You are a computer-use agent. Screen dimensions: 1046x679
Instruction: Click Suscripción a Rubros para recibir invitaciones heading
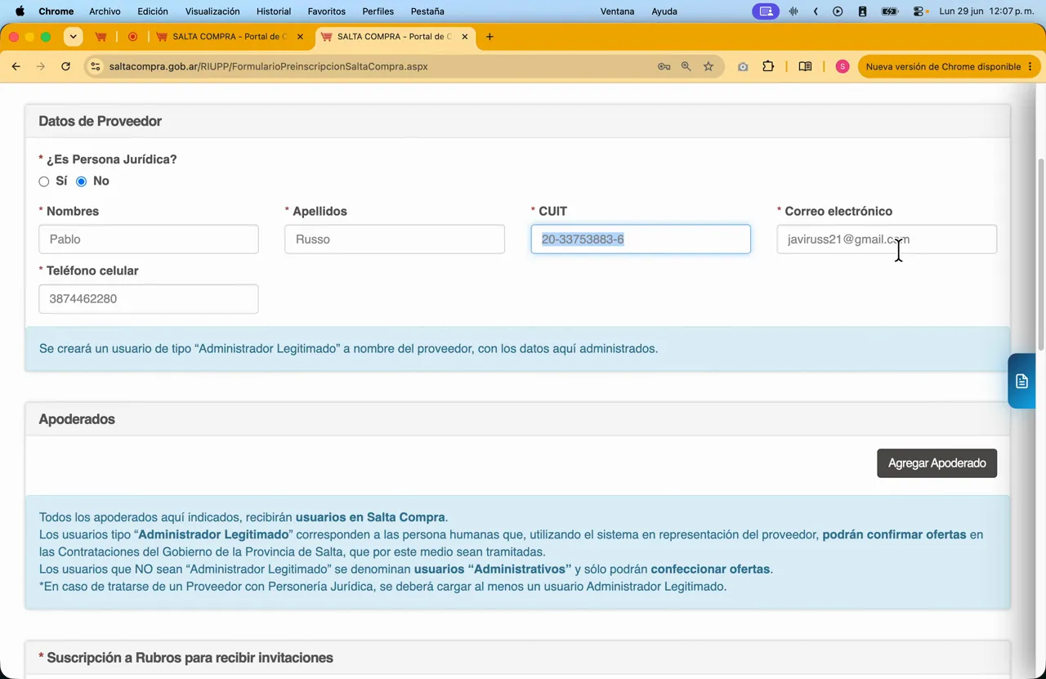pyautogui.click(x=190, y=658)
